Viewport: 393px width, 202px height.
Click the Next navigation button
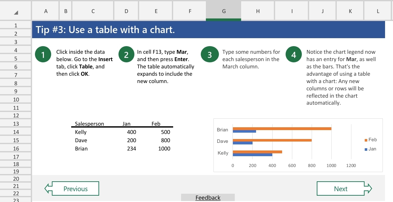341,188
